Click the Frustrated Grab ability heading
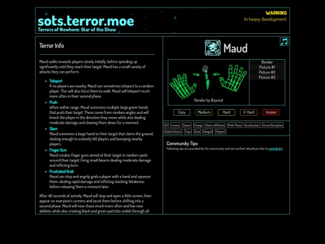The height and width of the screenshot is (244, 325). pyautogui.click(x=61, y=171)
